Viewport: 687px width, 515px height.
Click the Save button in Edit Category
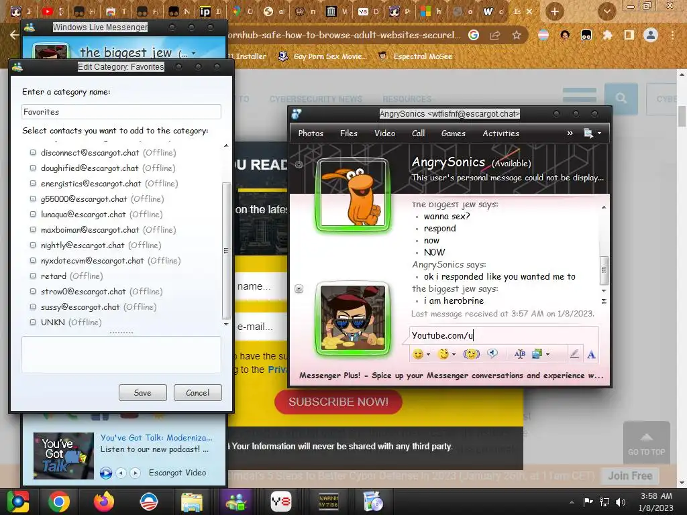click(143, 392)
